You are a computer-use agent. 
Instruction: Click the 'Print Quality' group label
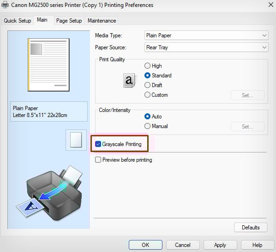pos(112,59)
